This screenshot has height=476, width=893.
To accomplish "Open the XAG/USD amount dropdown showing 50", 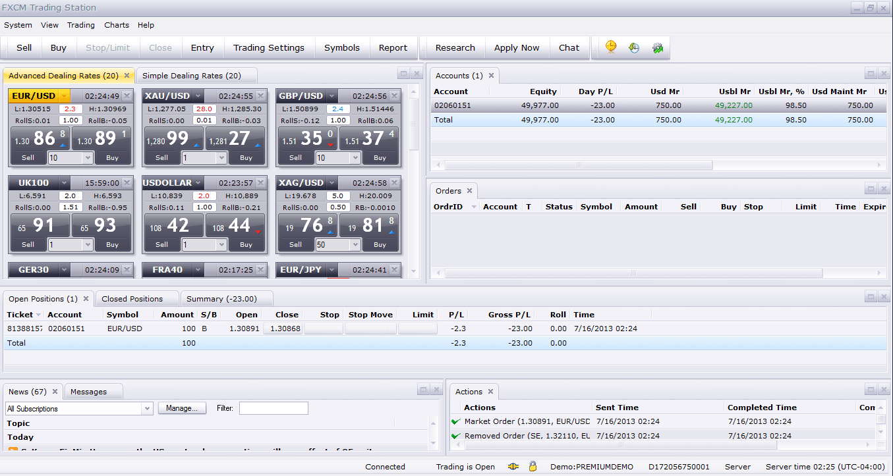I will [x=355, y=245].
